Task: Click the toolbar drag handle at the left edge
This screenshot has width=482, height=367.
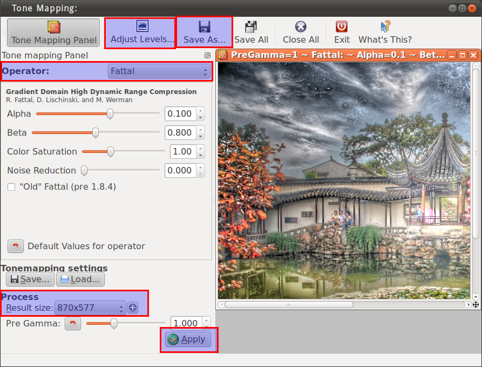Action: coord(4,32)
